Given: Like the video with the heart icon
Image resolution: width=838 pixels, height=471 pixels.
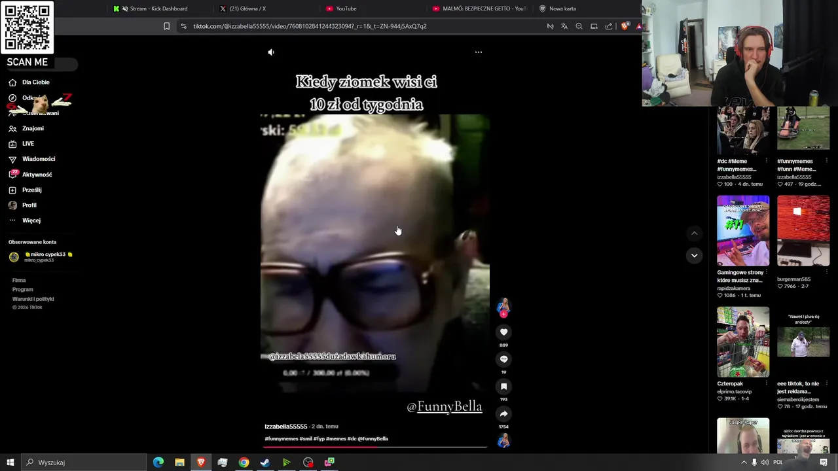Looking at the screenshot, I should (503, 332).
